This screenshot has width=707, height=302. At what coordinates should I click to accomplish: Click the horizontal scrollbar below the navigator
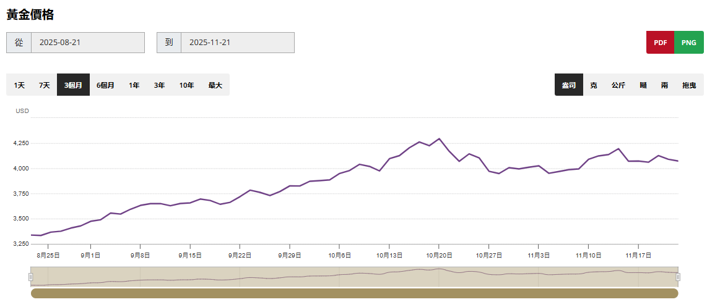click(354, 293)
